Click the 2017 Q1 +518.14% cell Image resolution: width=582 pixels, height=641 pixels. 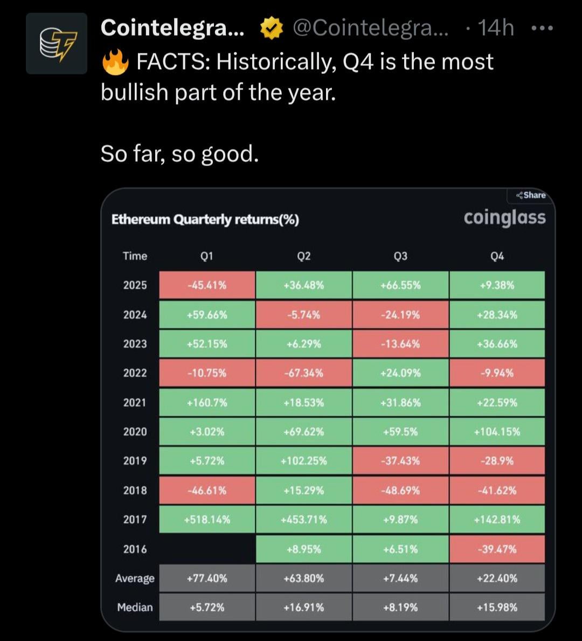207,519
